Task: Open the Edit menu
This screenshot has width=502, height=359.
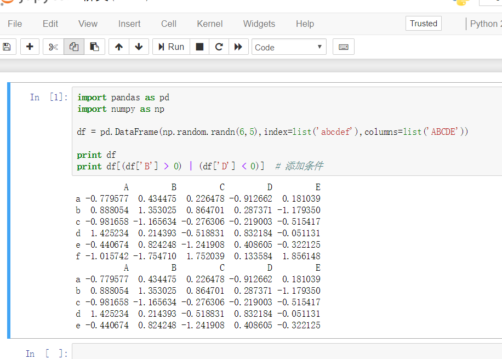Action: tap(50, 24)
